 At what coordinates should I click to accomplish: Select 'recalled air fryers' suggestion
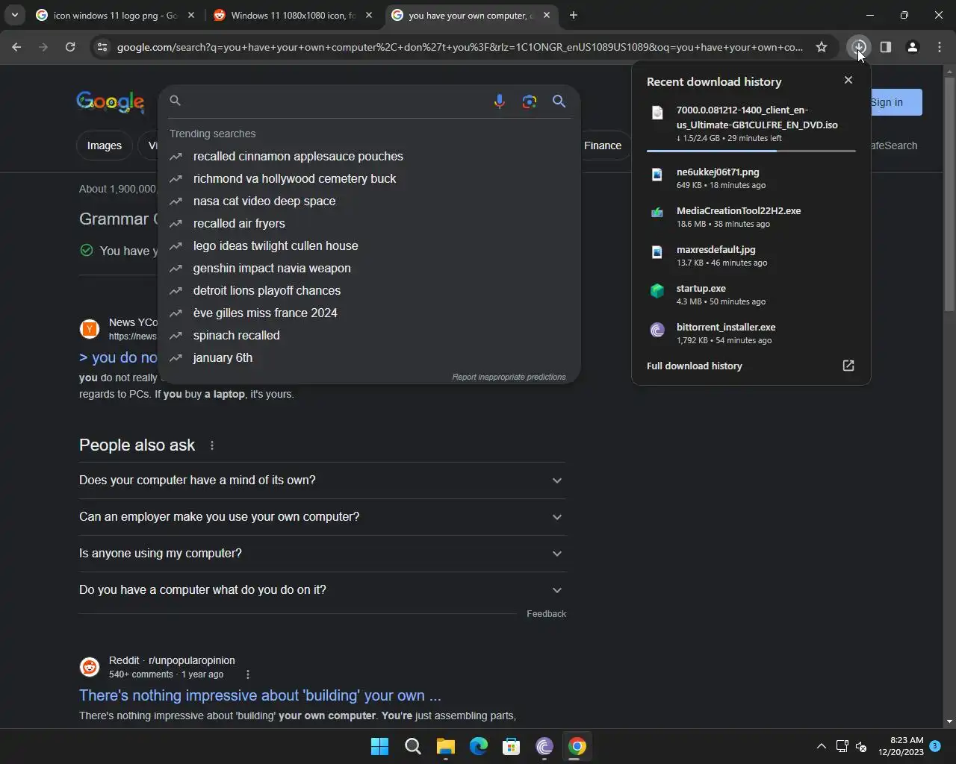(369, 224)
